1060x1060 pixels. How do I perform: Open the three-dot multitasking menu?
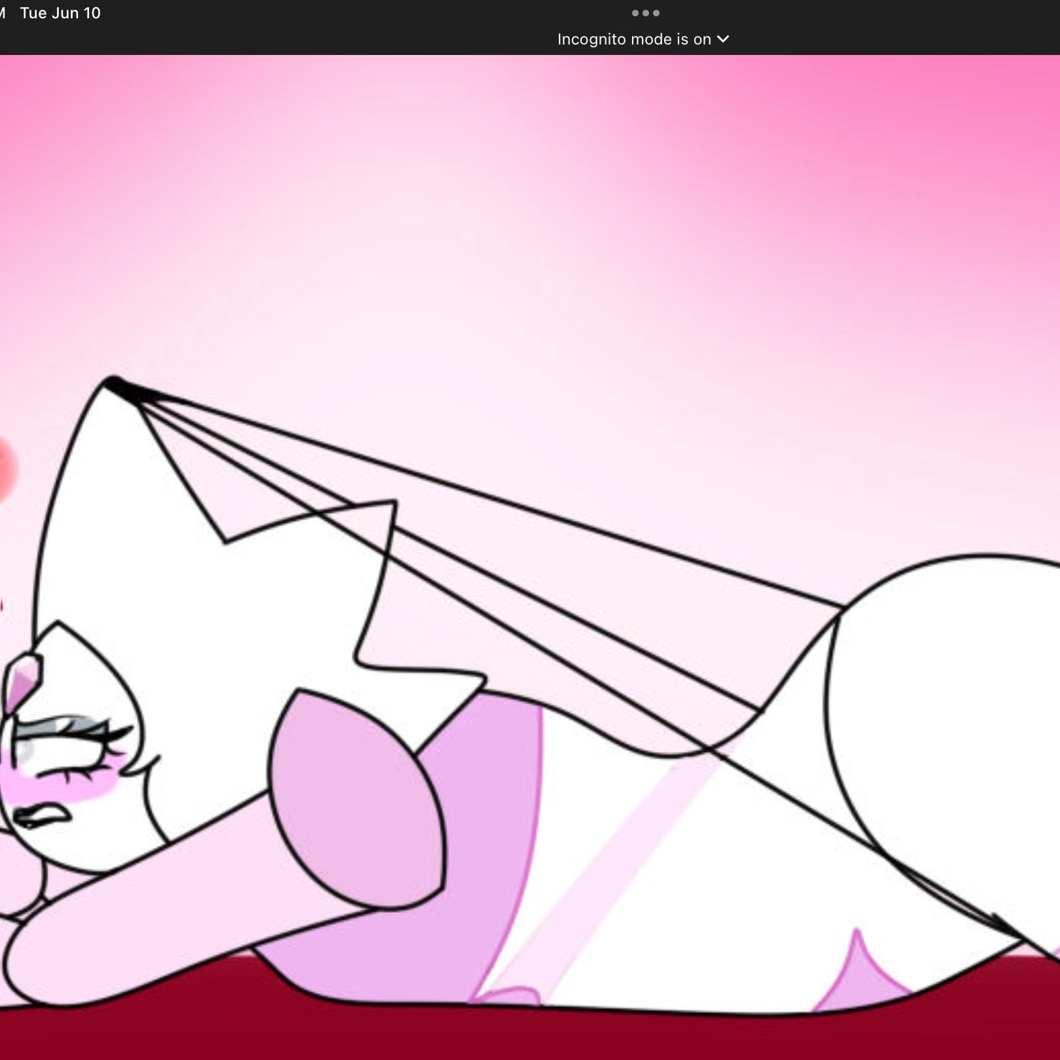(x=646, y=13)
